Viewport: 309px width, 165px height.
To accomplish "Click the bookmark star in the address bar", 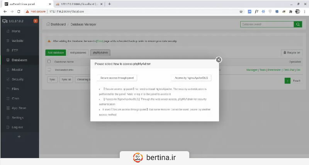I will pyautogui.click(x=241, y=12).
